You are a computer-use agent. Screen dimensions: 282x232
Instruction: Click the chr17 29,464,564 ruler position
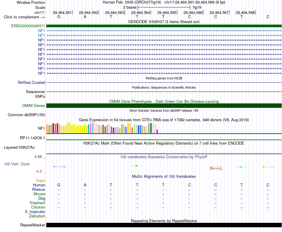pos(141,12)
